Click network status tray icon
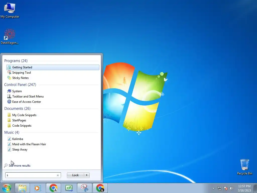The width and height of the screenshot is (257, 193). [219, 188]
